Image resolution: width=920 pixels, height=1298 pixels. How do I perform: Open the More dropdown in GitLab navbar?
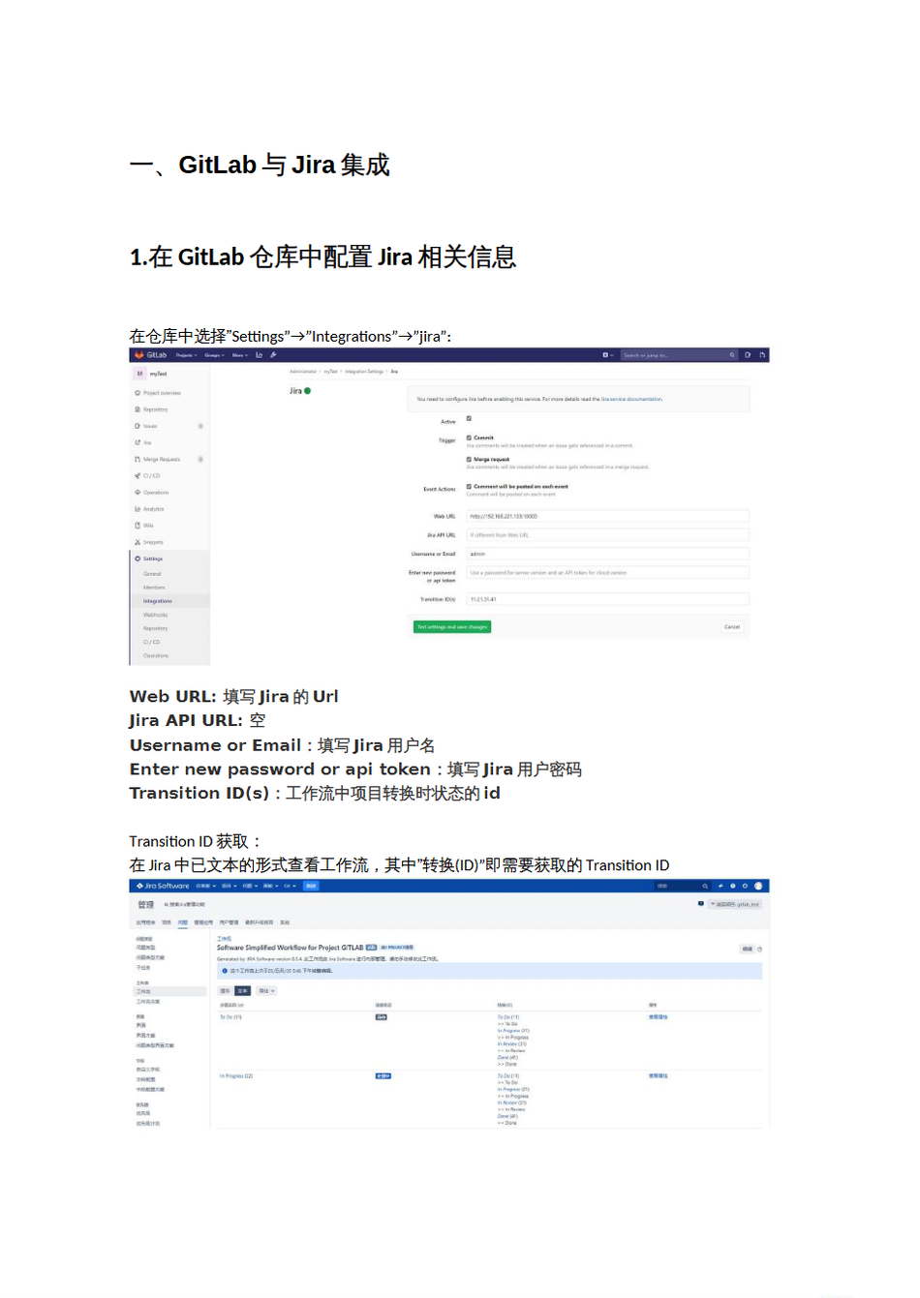click(x=240, y=355)
